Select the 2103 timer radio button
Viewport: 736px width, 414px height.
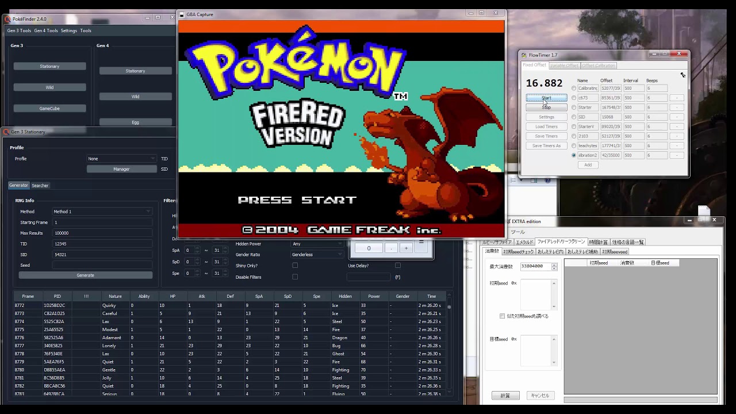[574, 136]
